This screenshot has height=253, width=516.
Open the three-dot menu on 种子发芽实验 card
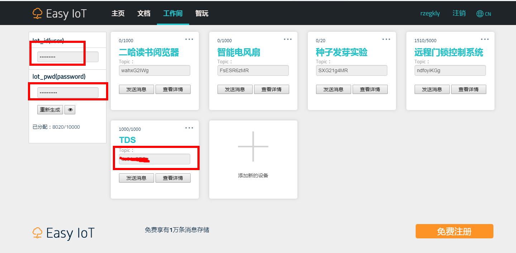click(x=386, y=39)
